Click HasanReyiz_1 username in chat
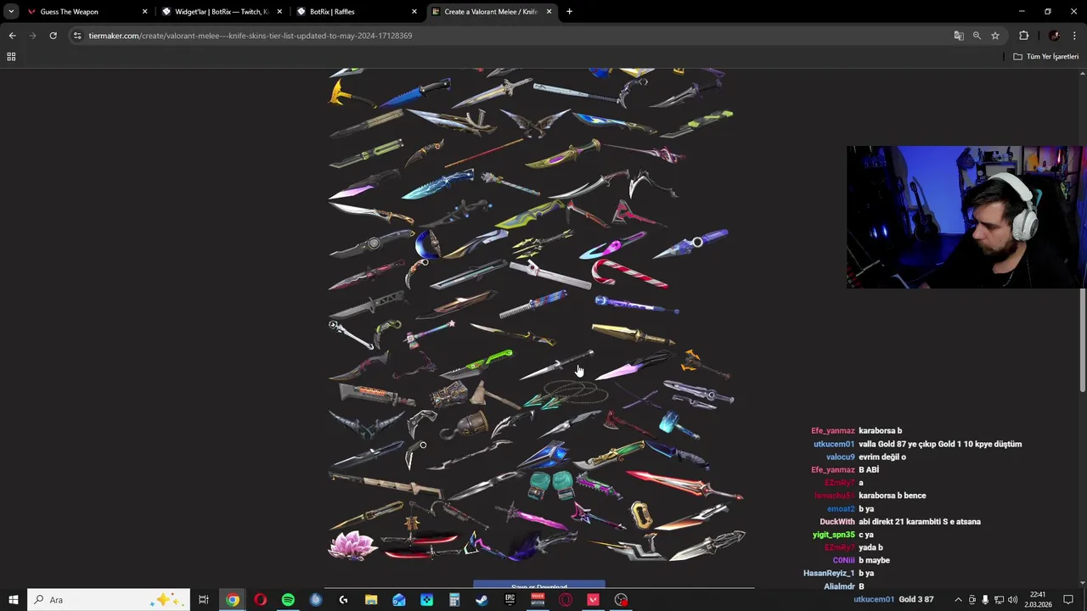The image size is (1087, 611). [829, 574]
